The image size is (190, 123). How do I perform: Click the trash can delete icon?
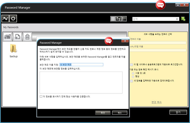point(27,37)
